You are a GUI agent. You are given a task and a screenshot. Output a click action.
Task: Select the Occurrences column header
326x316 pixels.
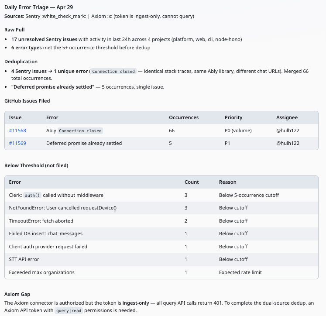click(184, 117)
